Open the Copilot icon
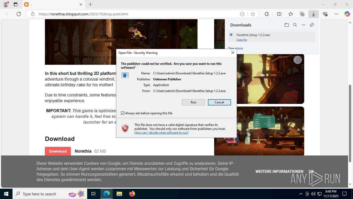Viewport: 353px width, 199px height. coord(347,14)
